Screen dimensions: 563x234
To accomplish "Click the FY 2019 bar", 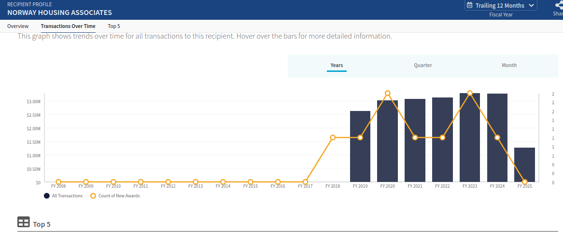I will (x=360, y=146).
